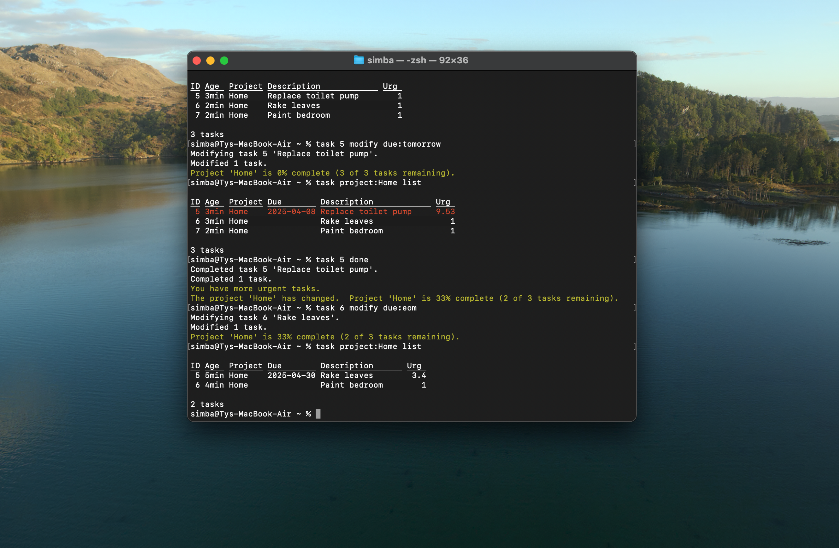839x548 pixels.
Task: Click 'Urg' column header in the middle table
Action: (443, 202)
